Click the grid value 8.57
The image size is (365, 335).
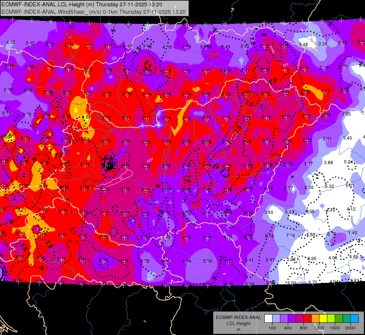(20, 257)
